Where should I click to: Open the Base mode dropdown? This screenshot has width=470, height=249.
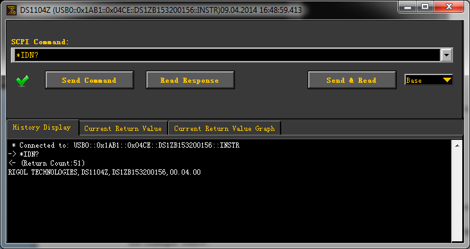point(428,80)
